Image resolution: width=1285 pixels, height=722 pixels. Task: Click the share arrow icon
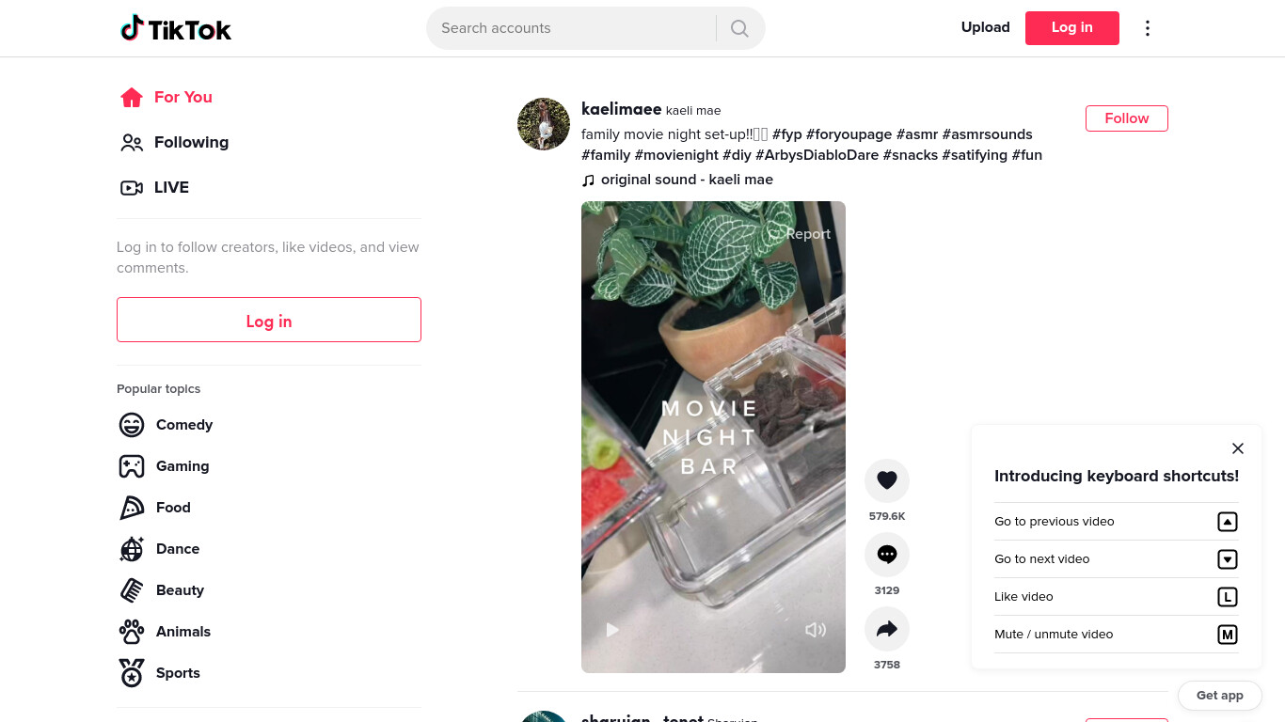(x=887, y=629)
